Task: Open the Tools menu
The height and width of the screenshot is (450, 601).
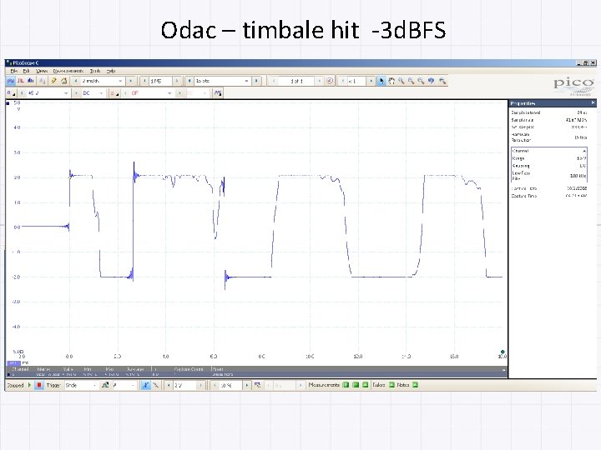Action: pyautogui.click(x=95, y=71)
